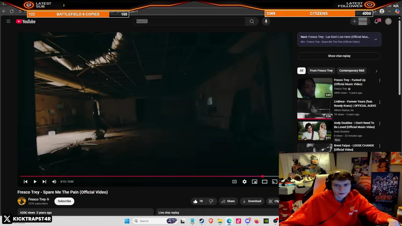Viewport: 402px width, 226px height.
Task: Reload the browser page
Action: click(12, 11)
